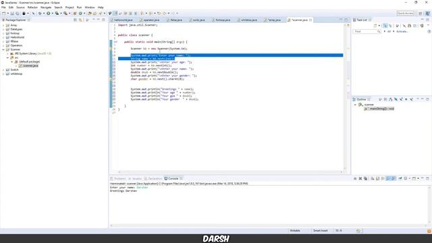Click the Quick Access search field
432x243 pixels.
point(405,13)
